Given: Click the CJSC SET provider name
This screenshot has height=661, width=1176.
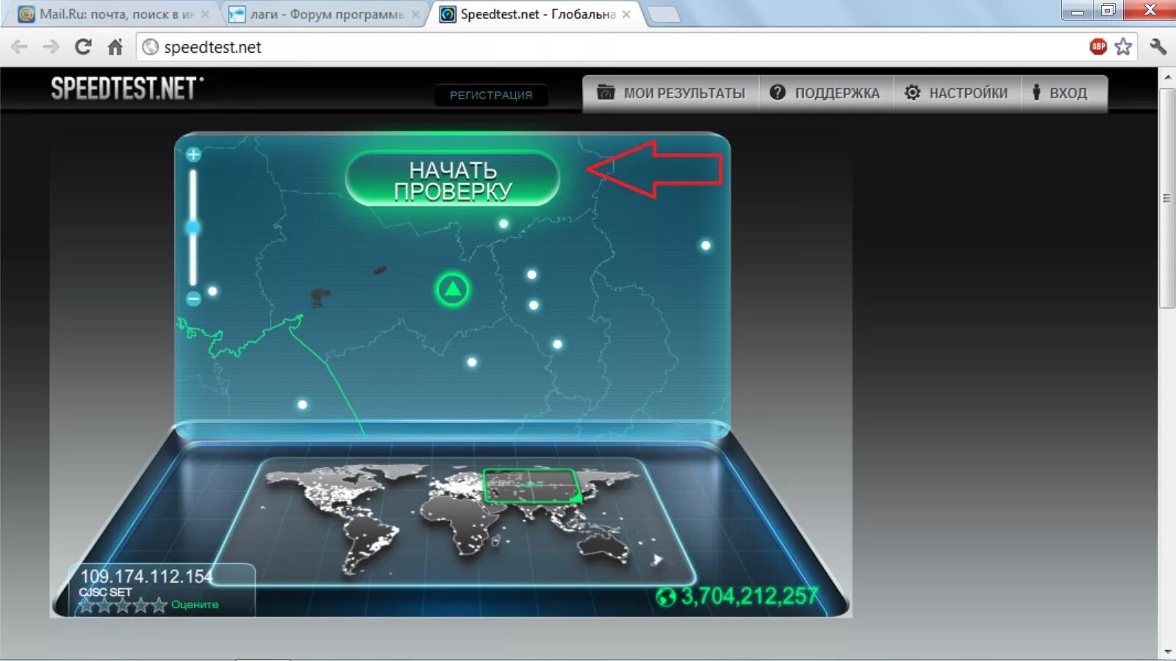Looking at the screenshot, I should [105, 592].
